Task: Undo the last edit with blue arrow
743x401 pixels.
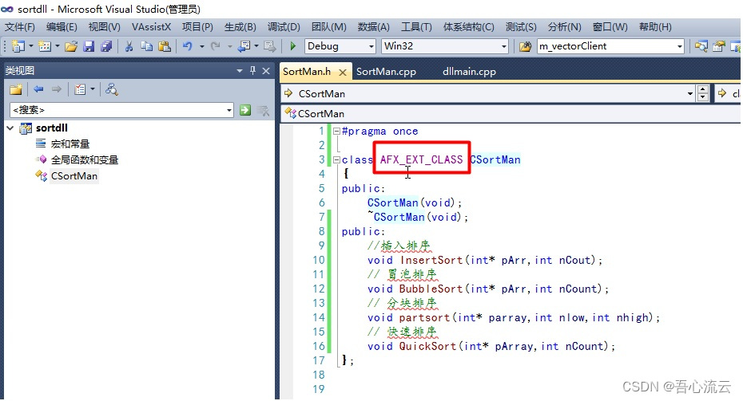Action: pos(188,46)
